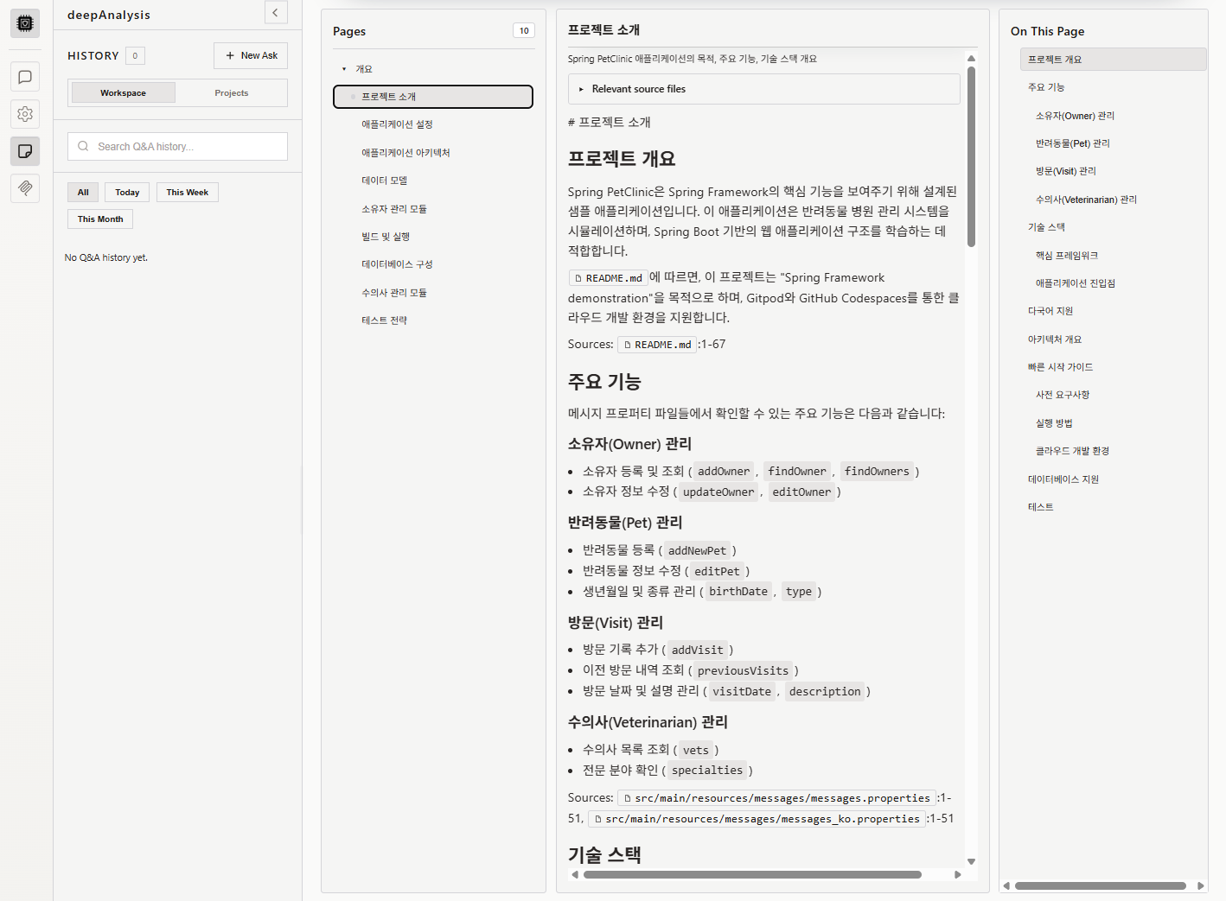The height and width of the screenshot is (901, 1226).
Task: Open messages.properties source file chip
Action: click(x=776, y=798)
